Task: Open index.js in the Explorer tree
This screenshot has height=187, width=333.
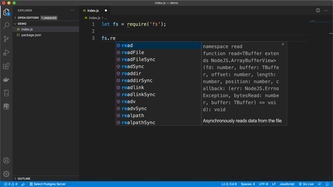Action: (x=46, y=29)
